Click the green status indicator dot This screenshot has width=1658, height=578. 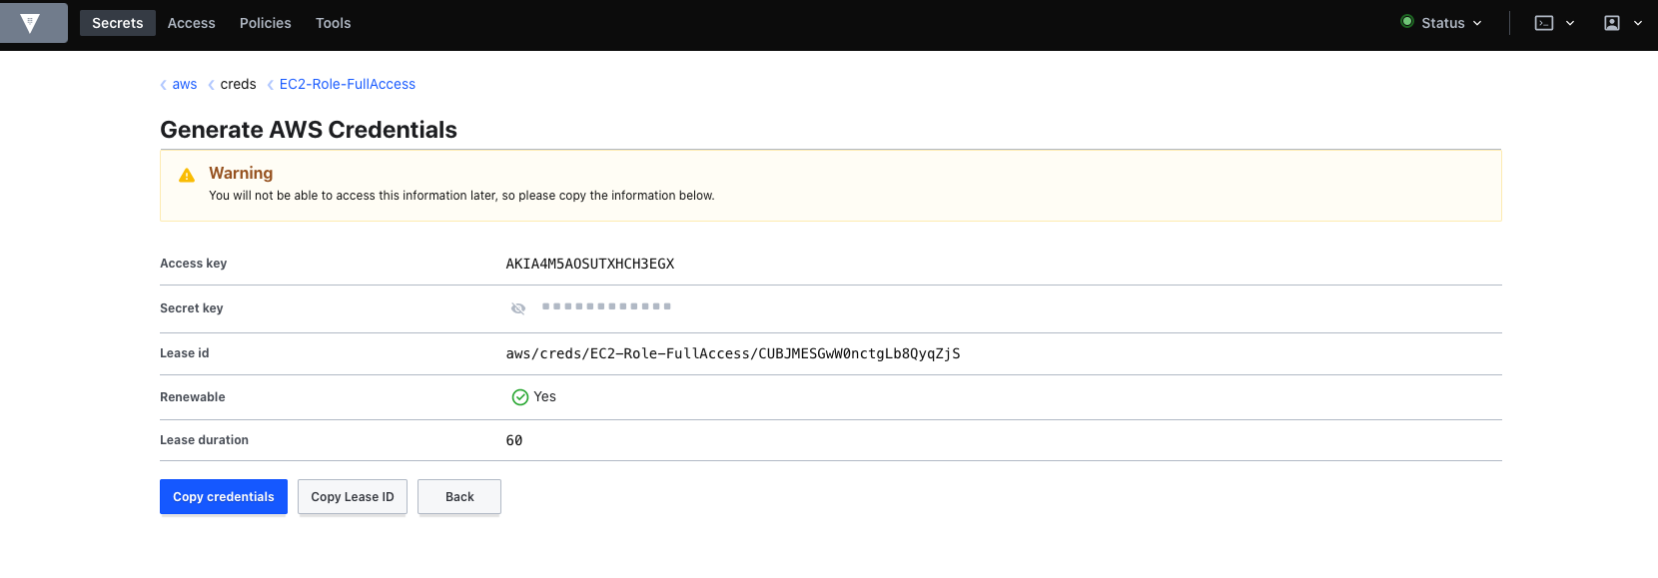pyautogui.click(x=1407, y=21)
